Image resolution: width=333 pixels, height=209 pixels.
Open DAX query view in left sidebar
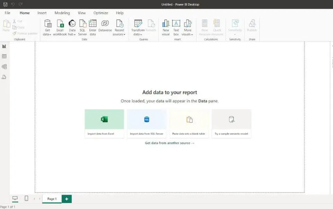[x=4, y=77]
